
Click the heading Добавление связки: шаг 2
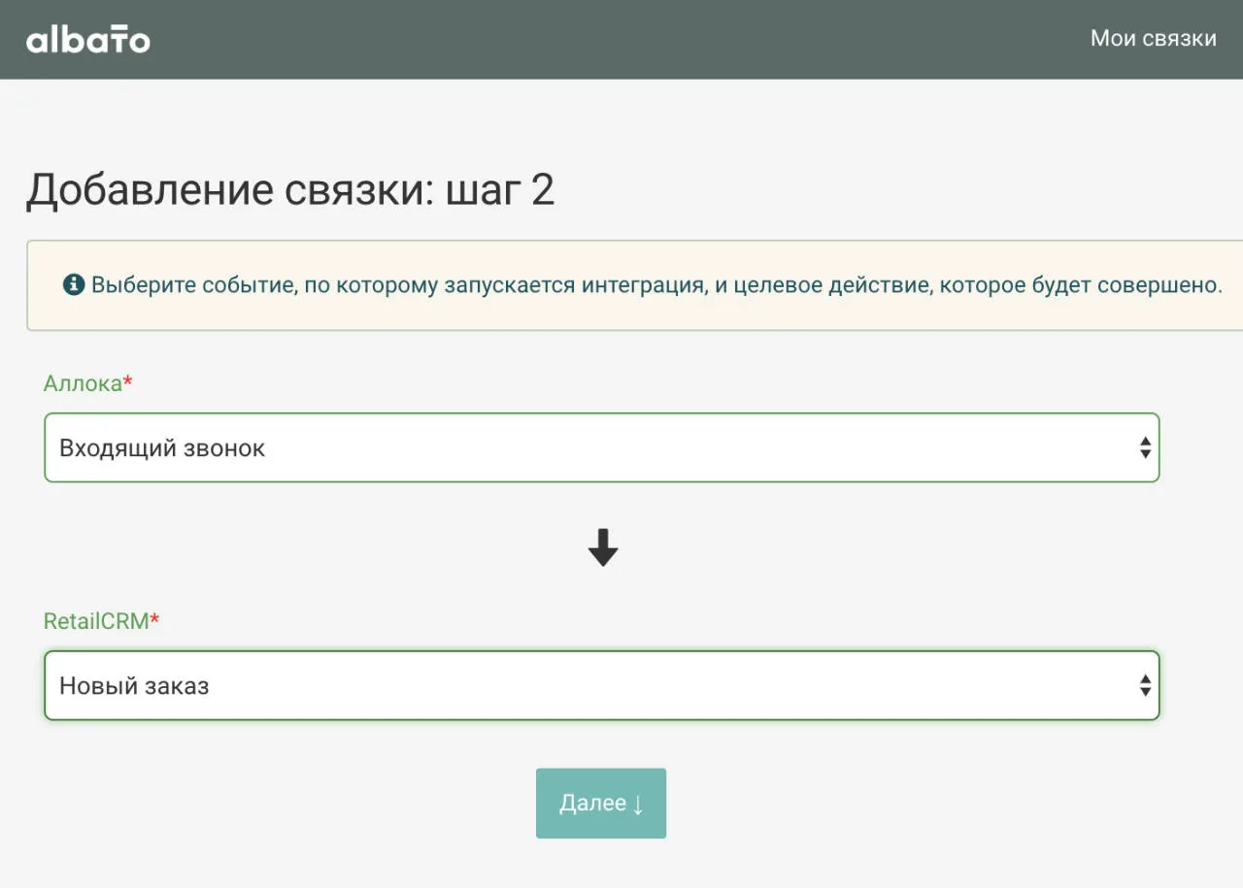pyautogui.click(x=290, y=190)
